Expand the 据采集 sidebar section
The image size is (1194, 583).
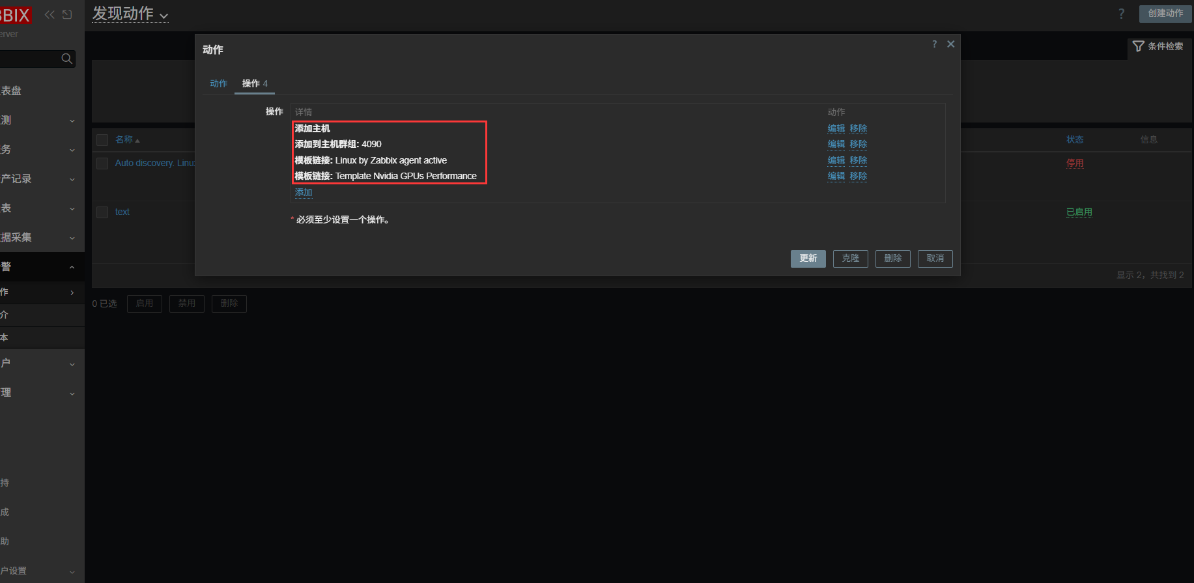coord(39,237)
